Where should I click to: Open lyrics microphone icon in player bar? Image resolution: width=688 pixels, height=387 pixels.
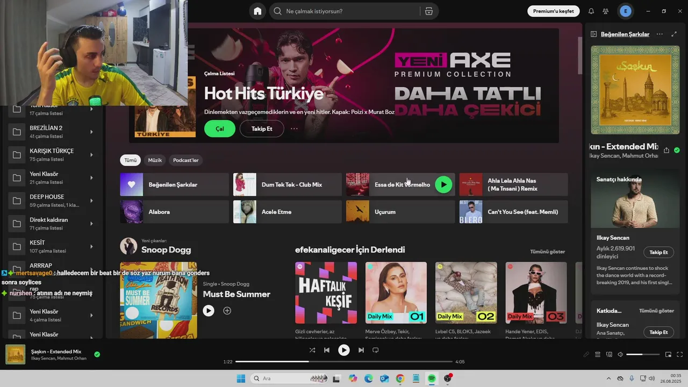click(x=586, y=354)
